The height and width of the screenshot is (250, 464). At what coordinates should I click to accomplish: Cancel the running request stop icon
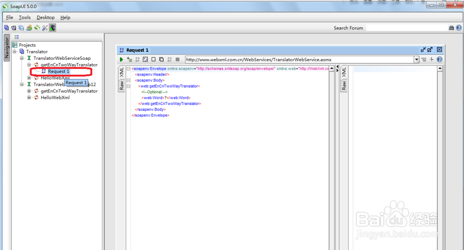178,59
